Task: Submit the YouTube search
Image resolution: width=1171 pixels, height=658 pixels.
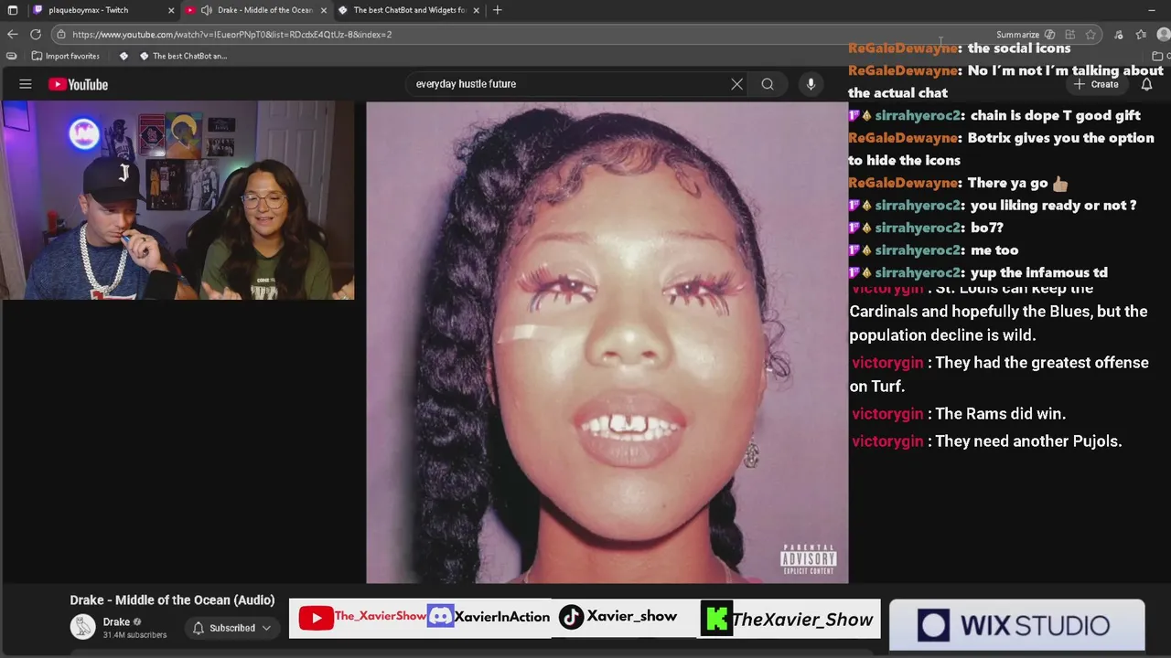Action: [x=768, y=84]
